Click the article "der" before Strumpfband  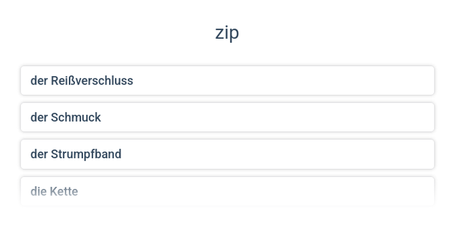tap(39, 154)
